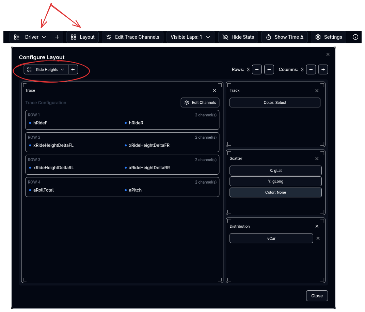Add a new layout with the plus beside Ride Heights
The width and height of the screenshot is (365, 312).
click(73, 69)
